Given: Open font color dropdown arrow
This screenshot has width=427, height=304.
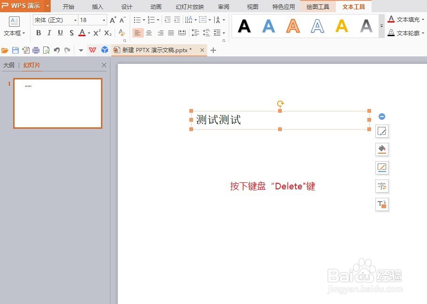Looking at the screenshot, I should (89, 33).
